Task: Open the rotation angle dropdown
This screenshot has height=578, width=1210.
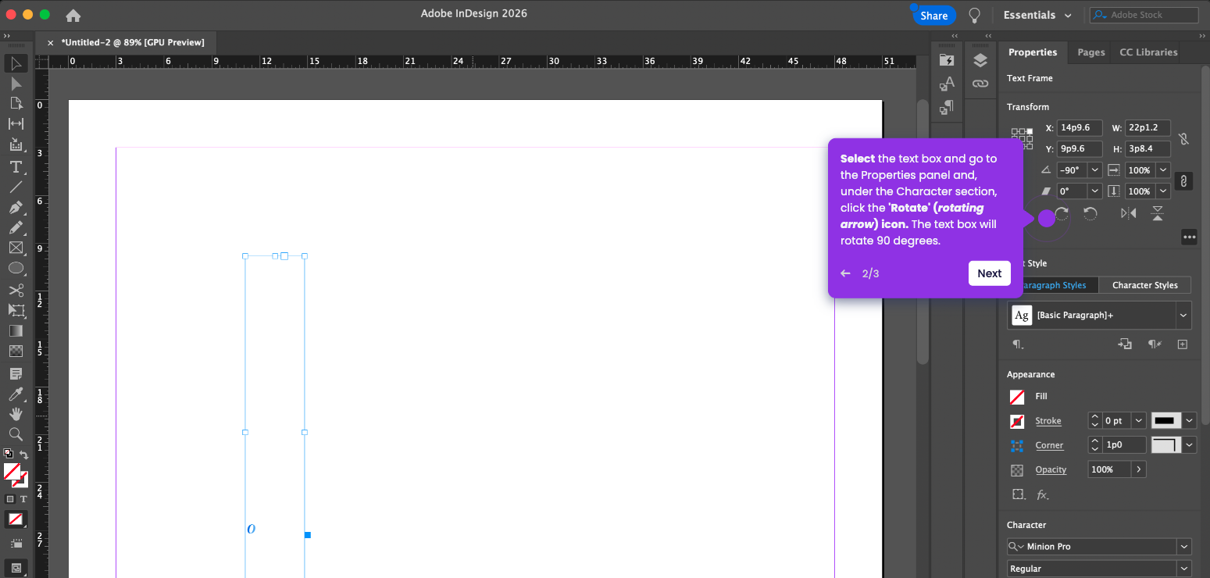Action: [x=1095, y=169]
